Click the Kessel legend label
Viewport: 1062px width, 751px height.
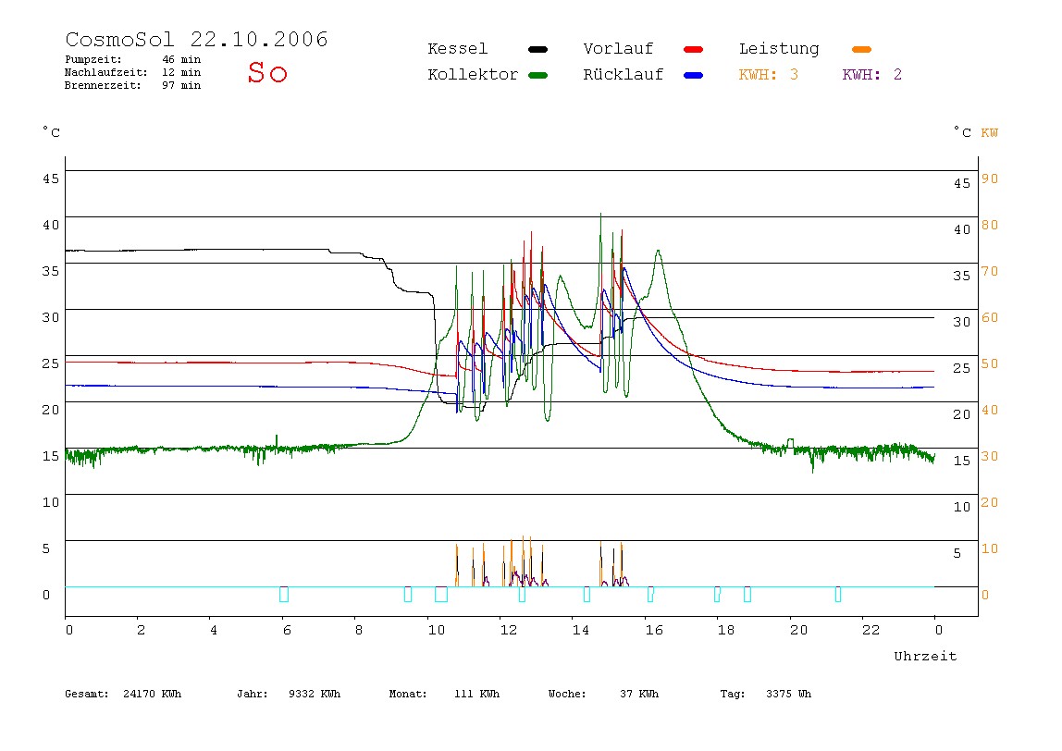457,49
